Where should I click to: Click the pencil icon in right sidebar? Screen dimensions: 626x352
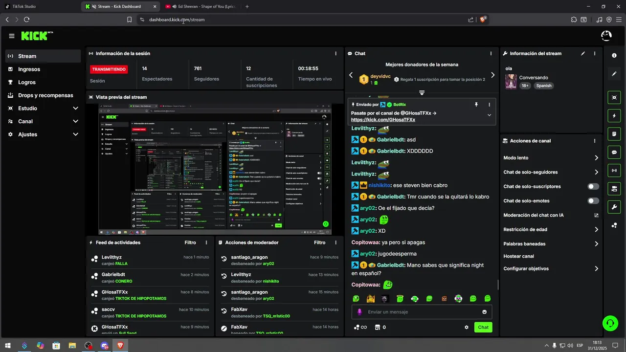coord(614,74)
